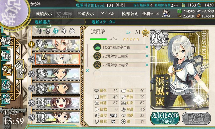Click the 改装 remodel sidebar icon

pos(6,70)
